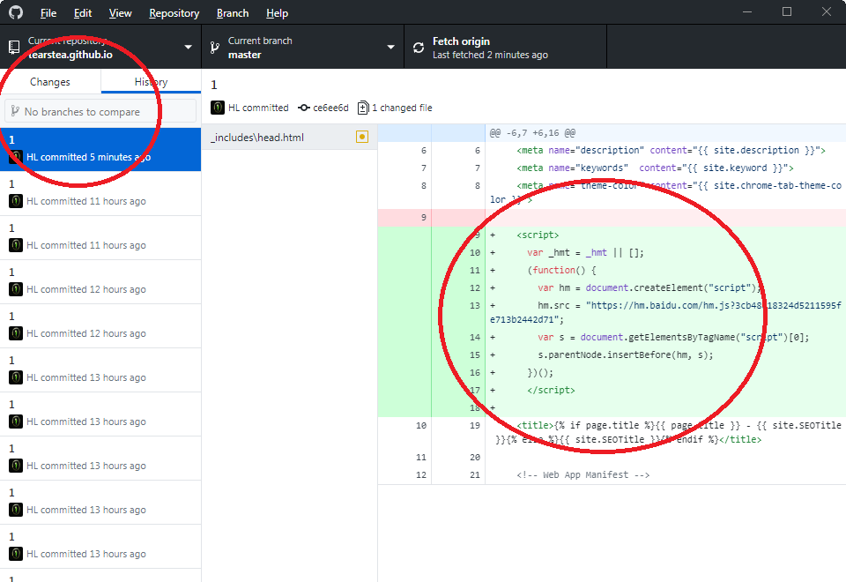Click the '@@ -6,7 +6,16 @@' hunk header
The image size is (846, 582).
click(532, 132)
